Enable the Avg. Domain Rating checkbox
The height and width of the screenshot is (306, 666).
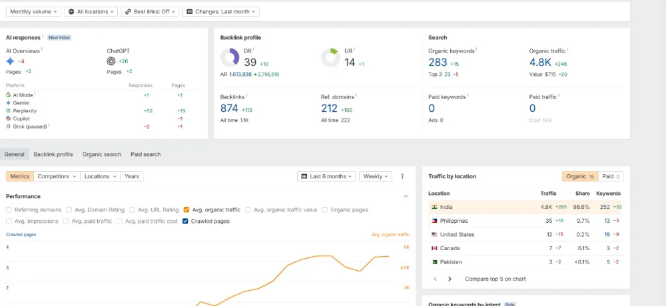pyautogui.click(x=69, y=210)
